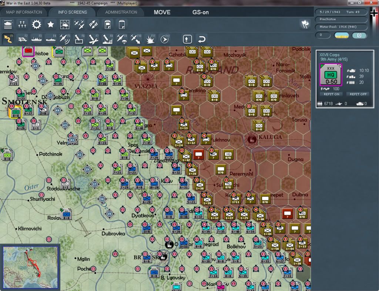Screen dimensions: 379x291
Task: Click the GS-on ground support toggle
Action: [x=200, y=12]
